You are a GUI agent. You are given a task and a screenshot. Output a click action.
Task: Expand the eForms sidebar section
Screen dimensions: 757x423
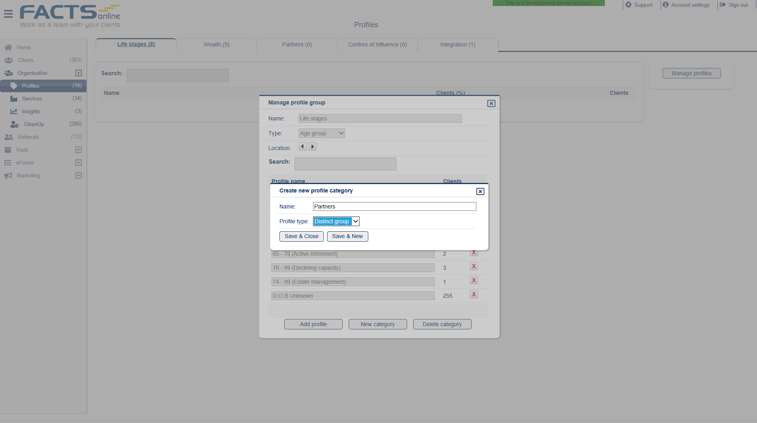coord(78,162)
